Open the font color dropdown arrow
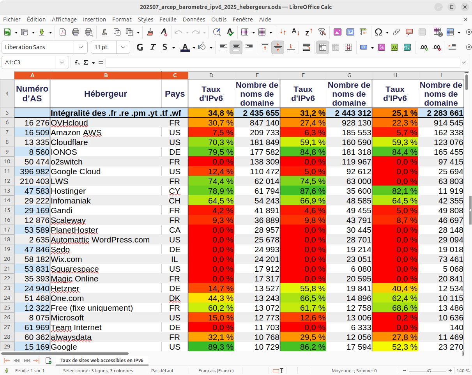This screenshot has height=375, width=472. [x=194, y=48]
